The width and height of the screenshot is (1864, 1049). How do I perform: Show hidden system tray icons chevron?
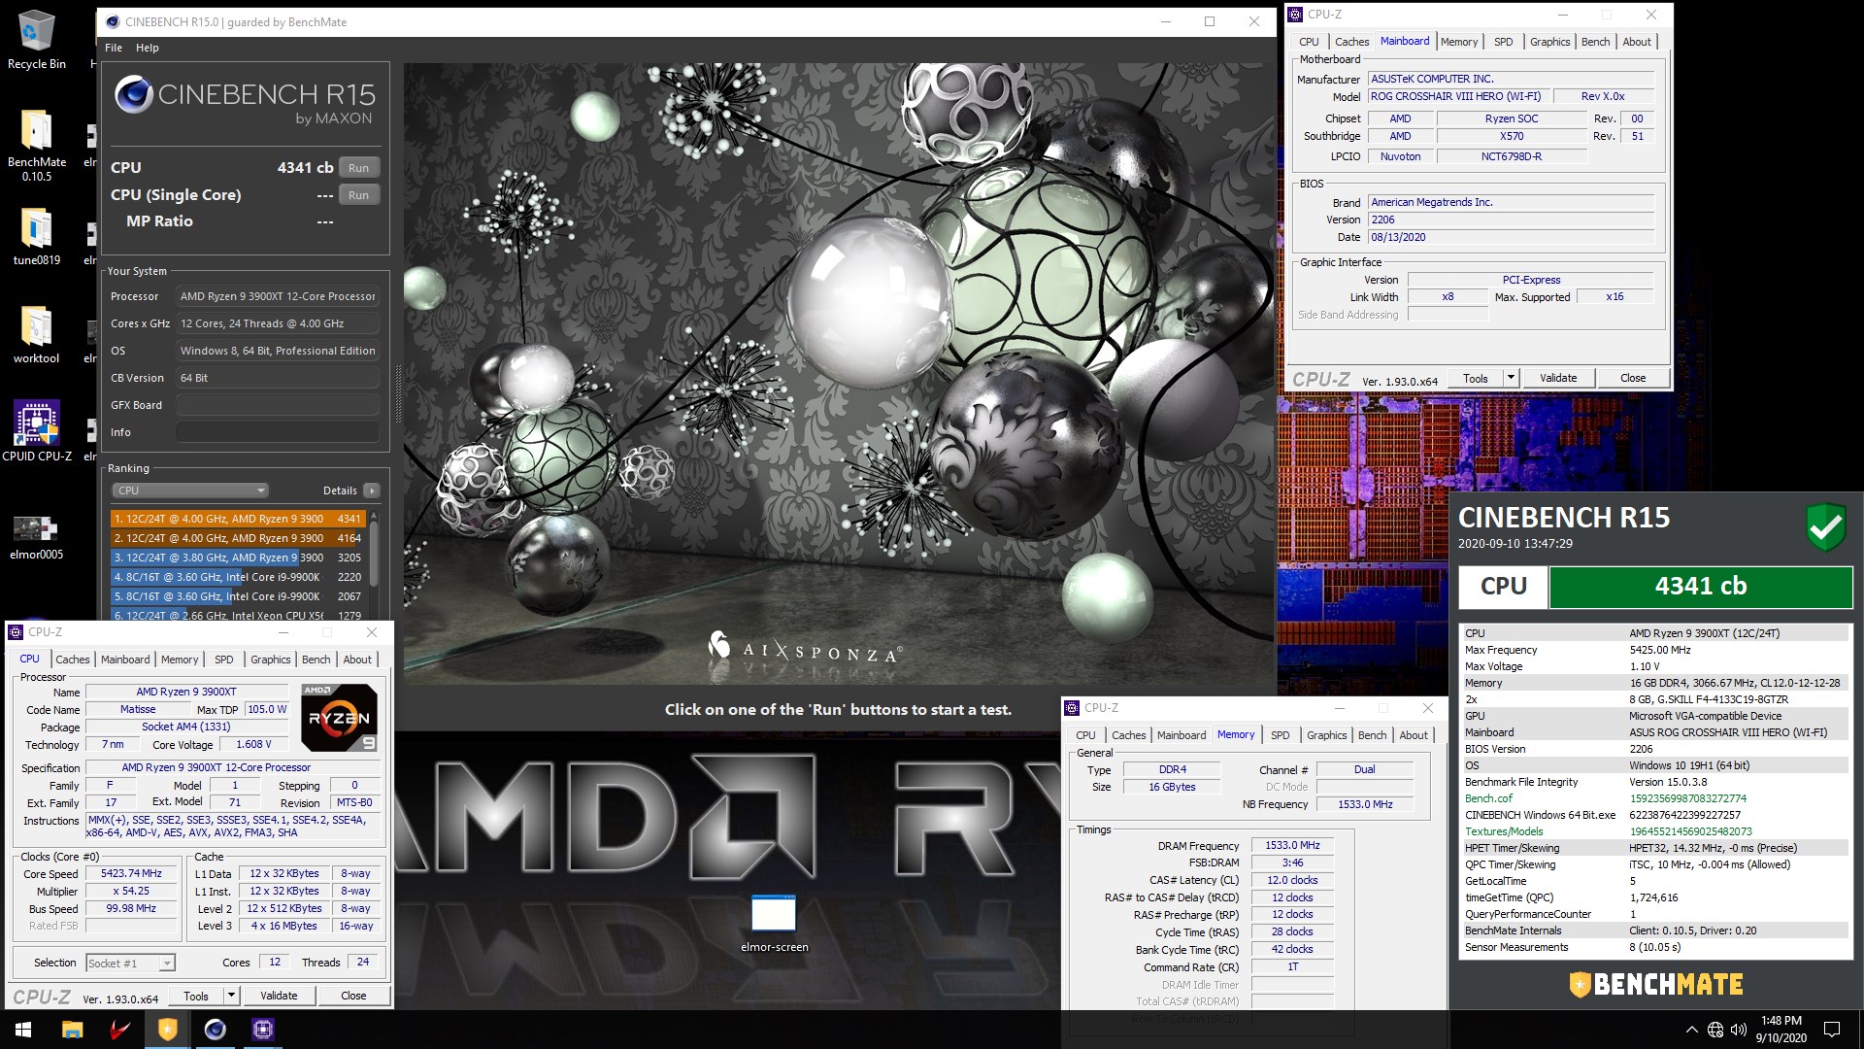[1691, 1030]
